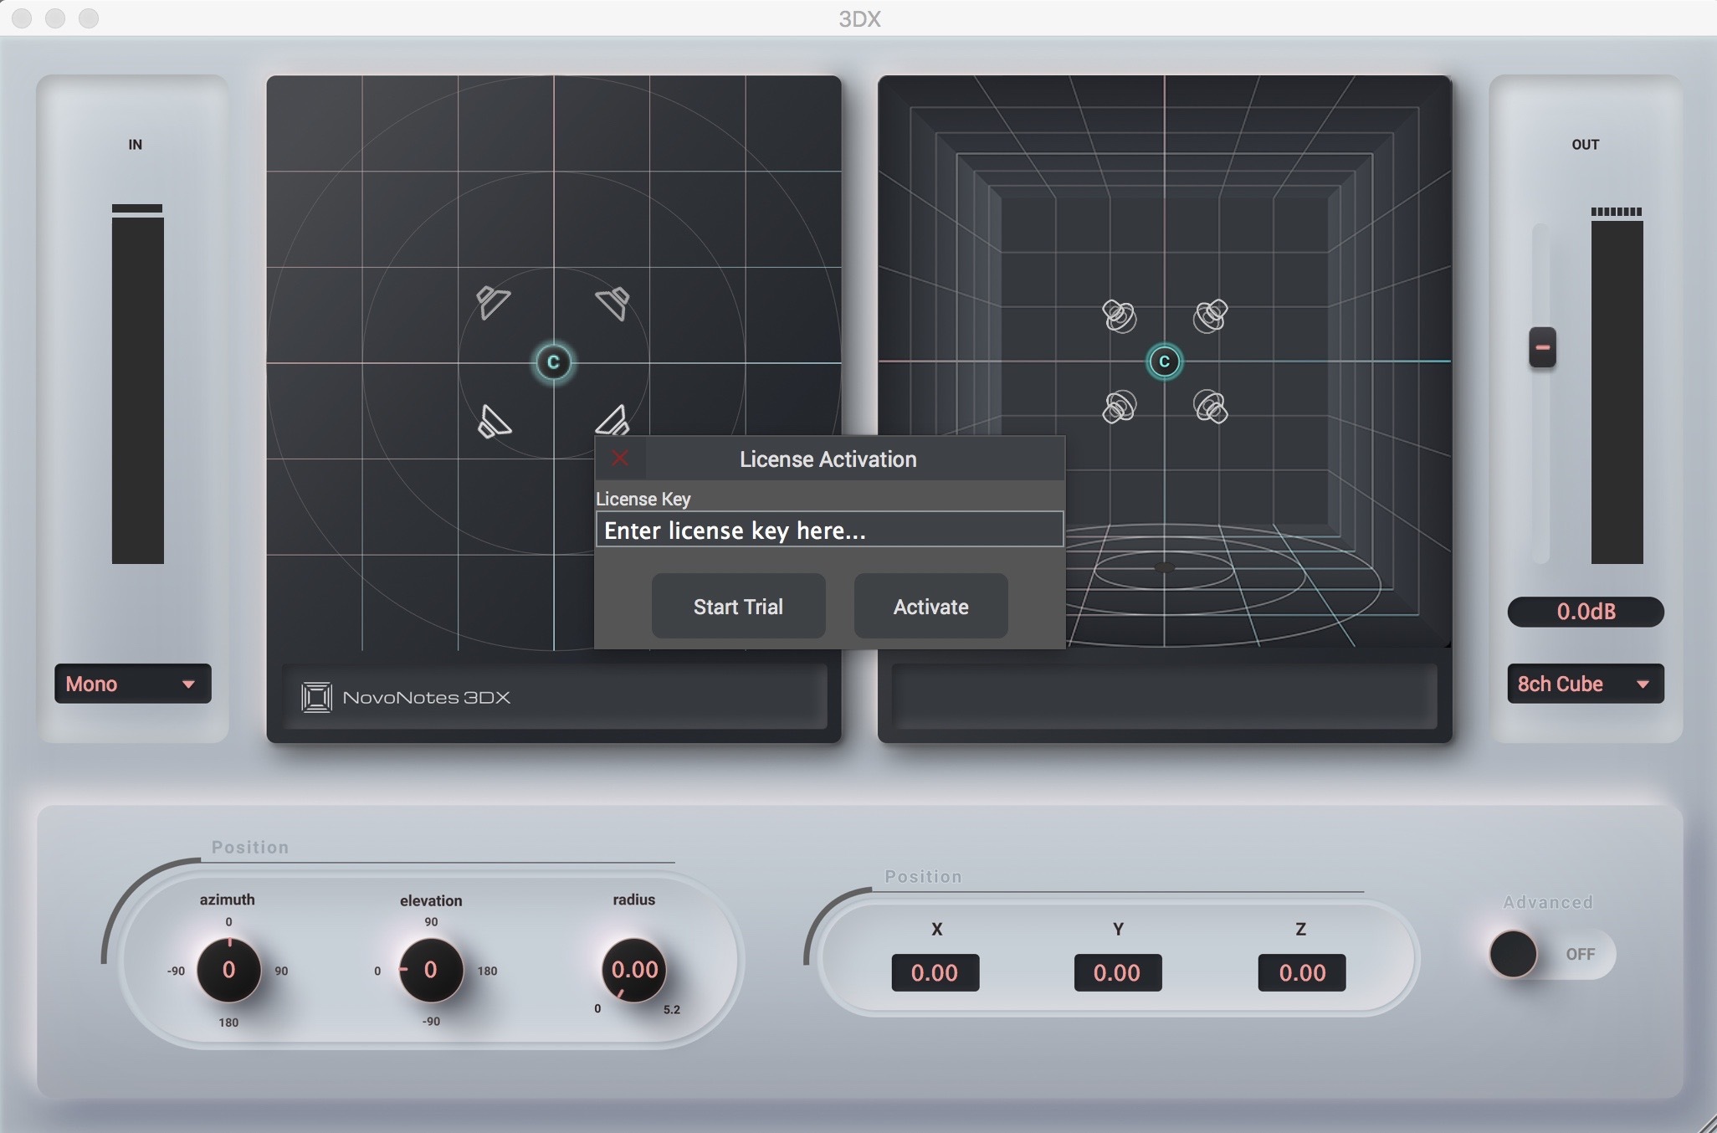Click the C source marker in the 2D view
This screenshot has height=1133, width=1717.
[554, 361]
